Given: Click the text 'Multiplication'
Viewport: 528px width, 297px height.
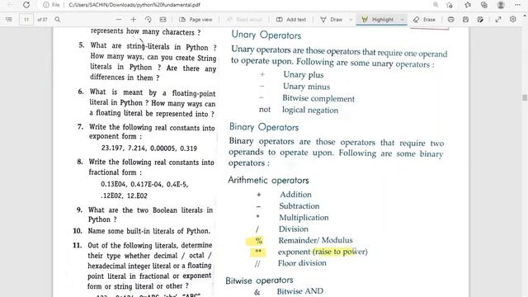Looking at the screenshot, I should (304, 218).
